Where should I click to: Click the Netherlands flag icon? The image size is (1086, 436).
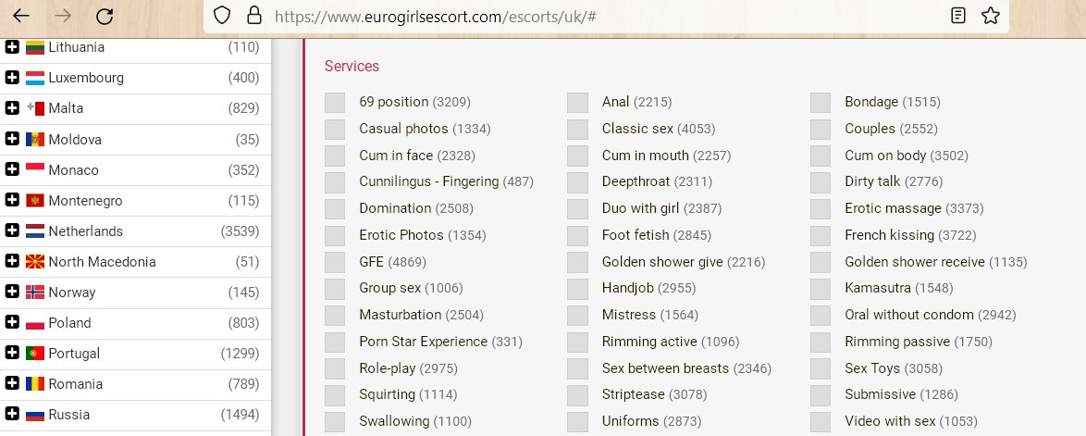35,231
